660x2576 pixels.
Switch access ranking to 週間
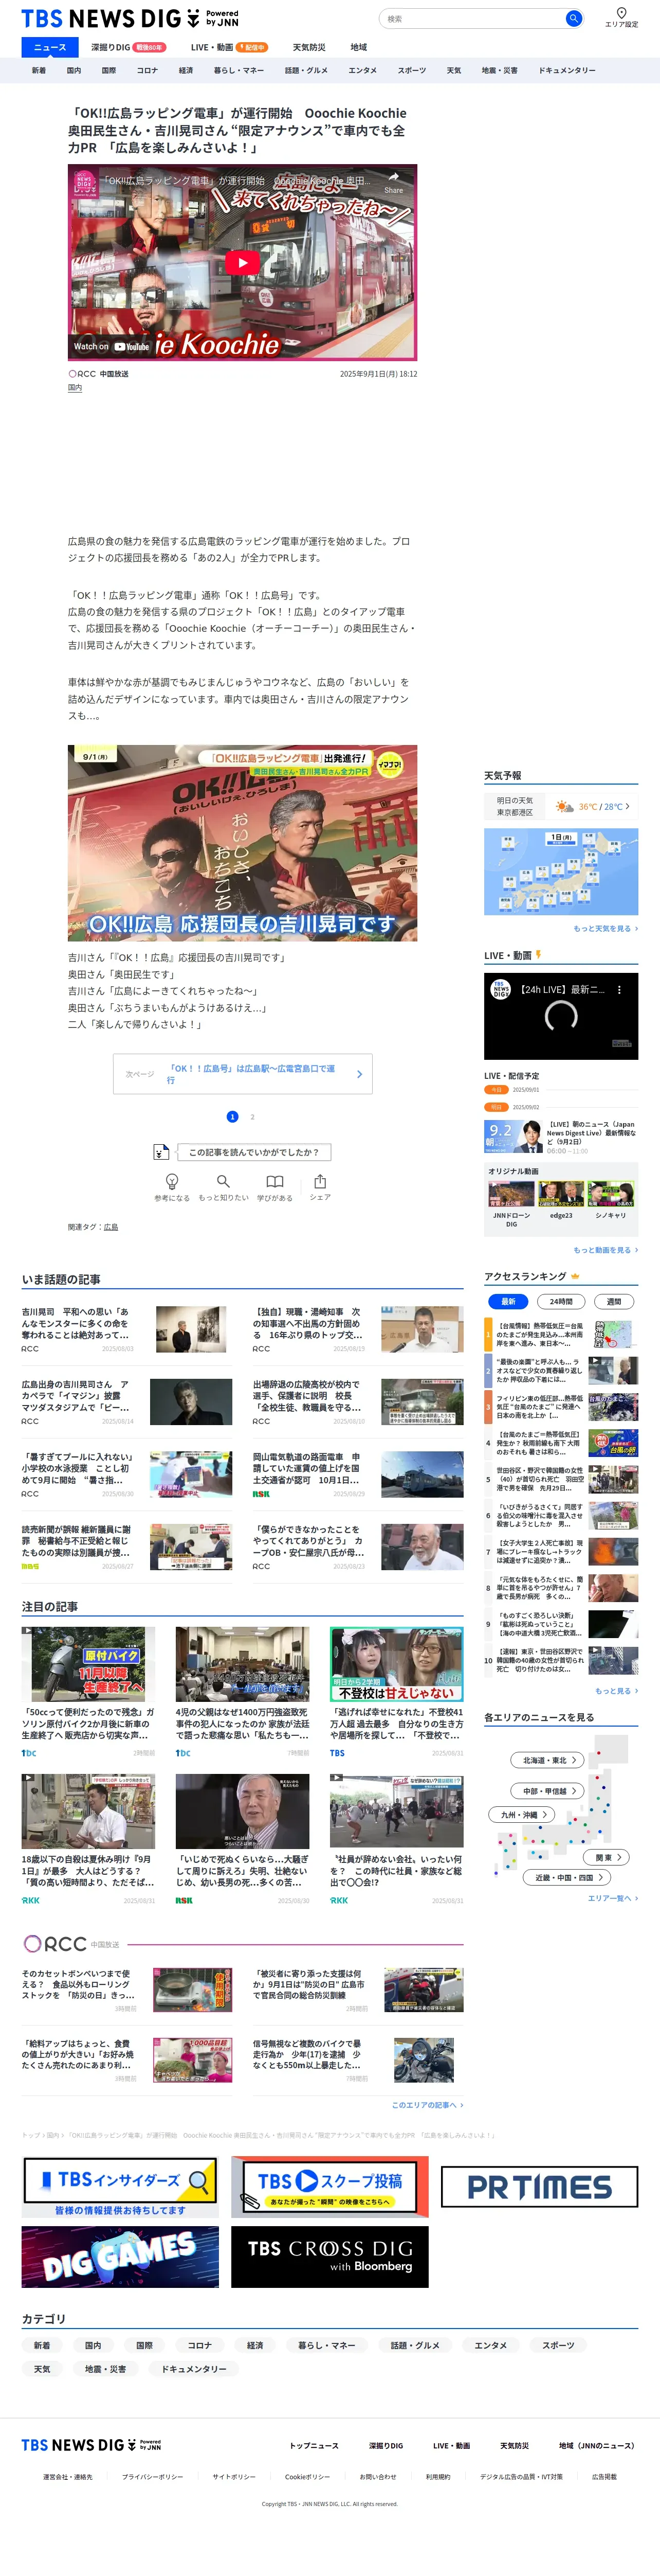(x=614, y=1301)
